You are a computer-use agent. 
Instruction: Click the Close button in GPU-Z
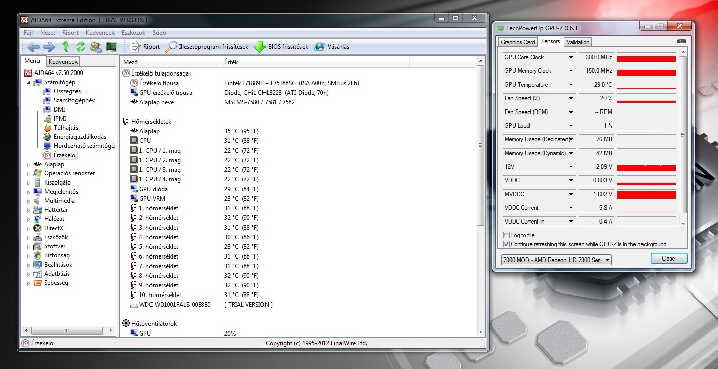669,259
